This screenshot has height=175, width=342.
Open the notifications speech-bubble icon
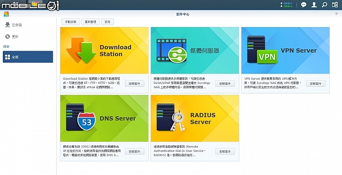[304, 5]
